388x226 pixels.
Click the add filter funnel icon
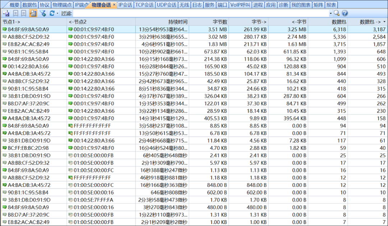click(42, 13)
